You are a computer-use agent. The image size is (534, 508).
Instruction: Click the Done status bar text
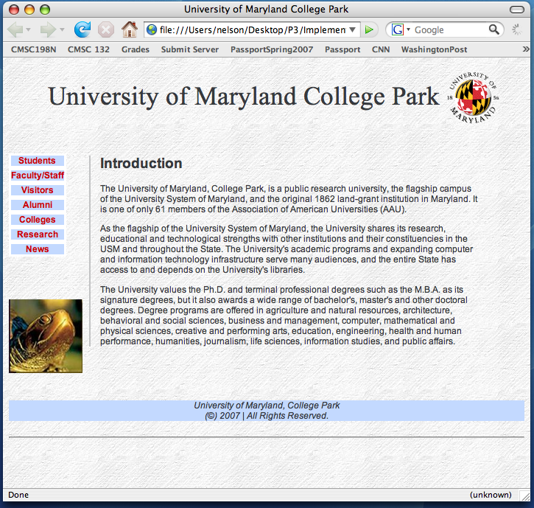pyautogui.click(x=18, y=495)
